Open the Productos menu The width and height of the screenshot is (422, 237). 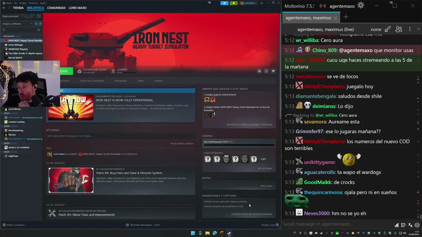point(33,3)
